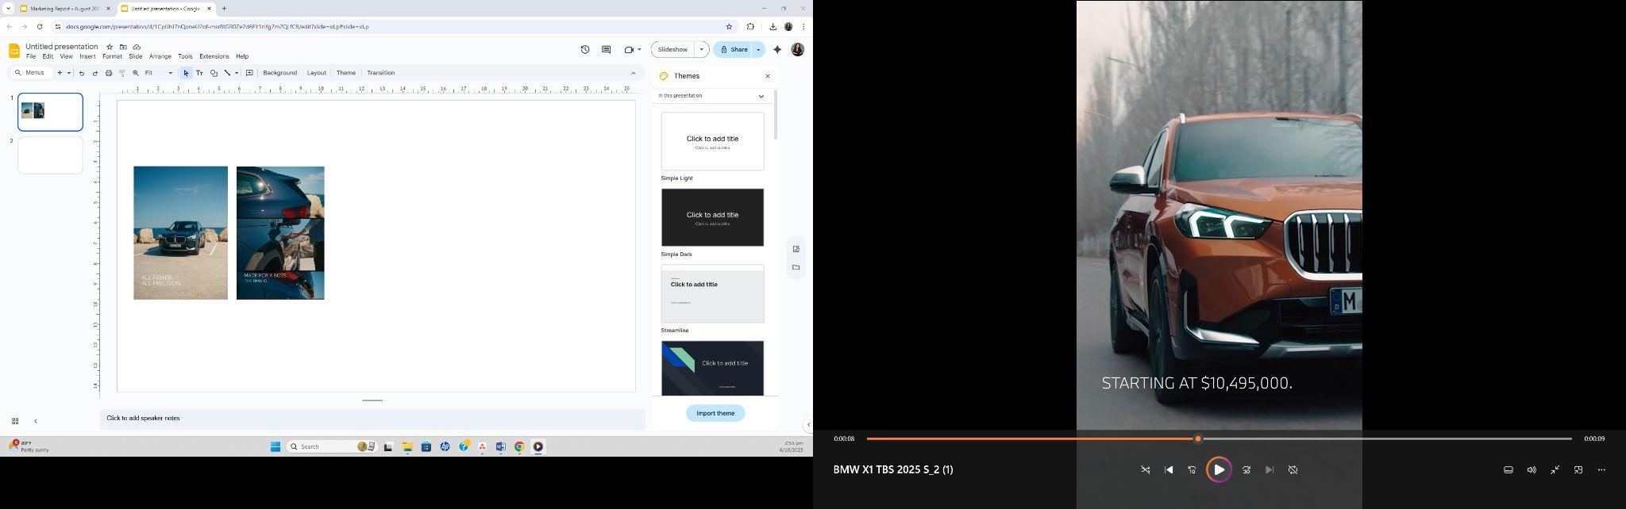Click the Background toolbar button
This screenshot has width=1626, height=509.
click(280, 73)
